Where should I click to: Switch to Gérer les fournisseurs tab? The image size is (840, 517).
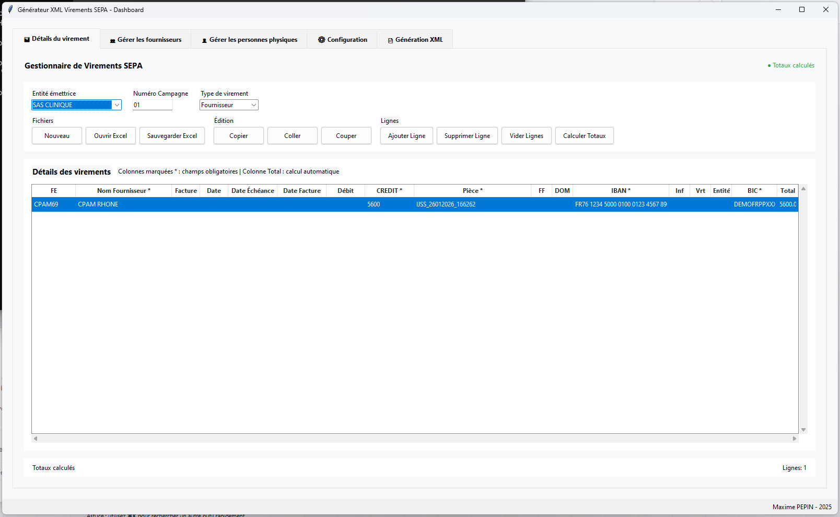[145, 40]
